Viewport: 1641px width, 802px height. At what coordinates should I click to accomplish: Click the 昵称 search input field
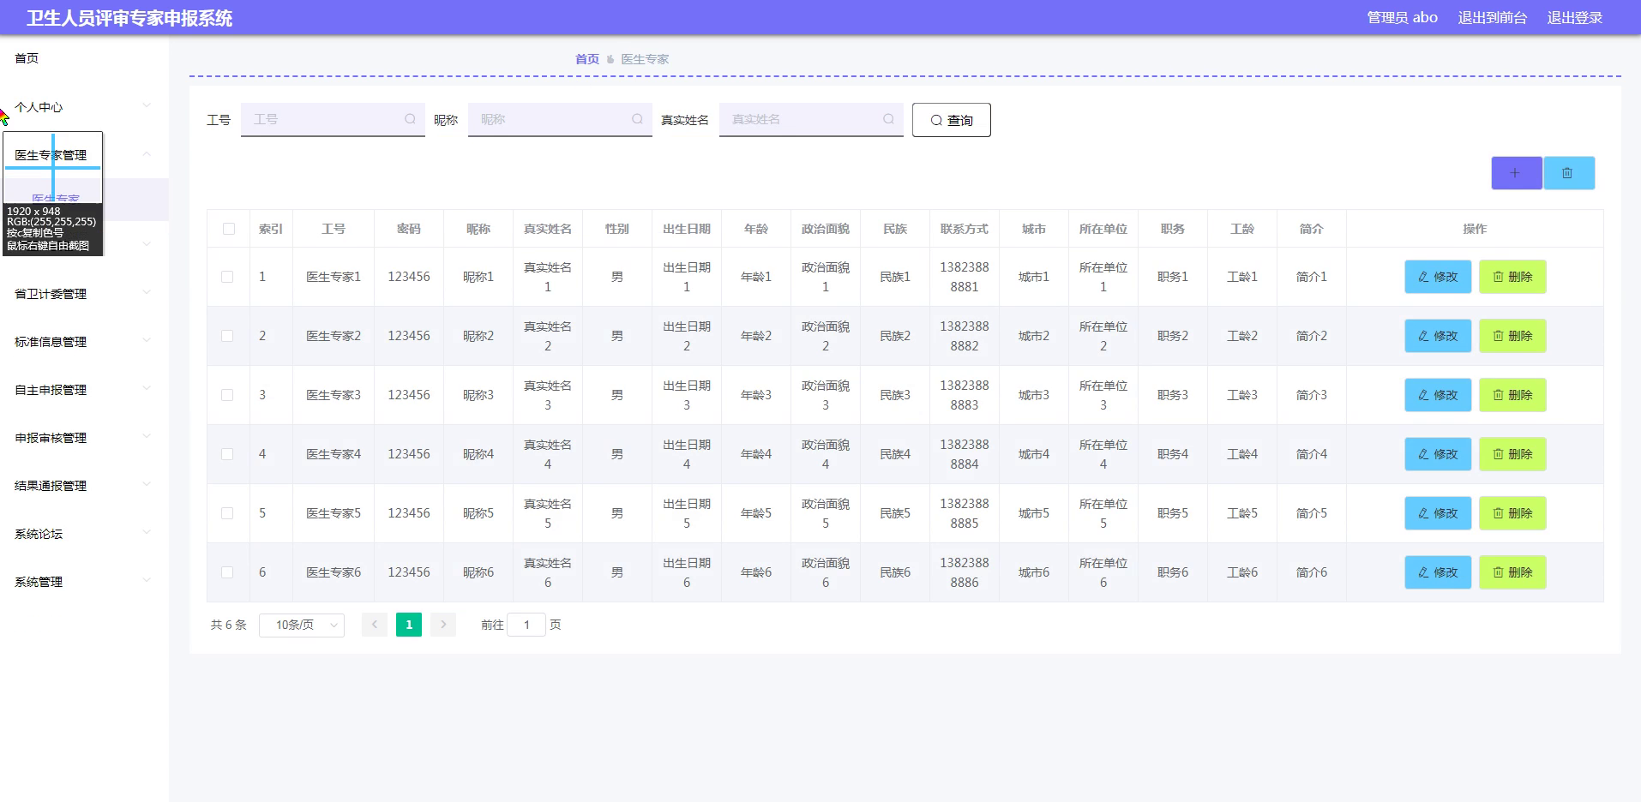560,119
